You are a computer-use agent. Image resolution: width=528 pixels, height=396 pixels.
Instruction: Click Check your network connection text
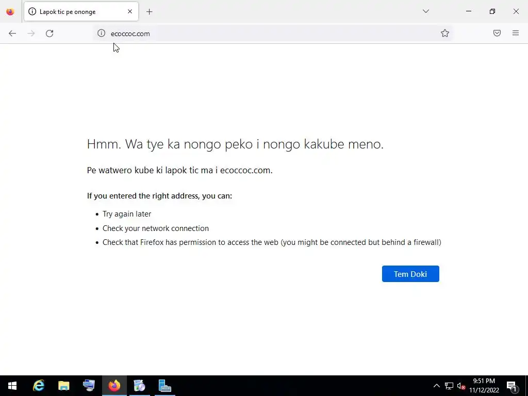156,228
